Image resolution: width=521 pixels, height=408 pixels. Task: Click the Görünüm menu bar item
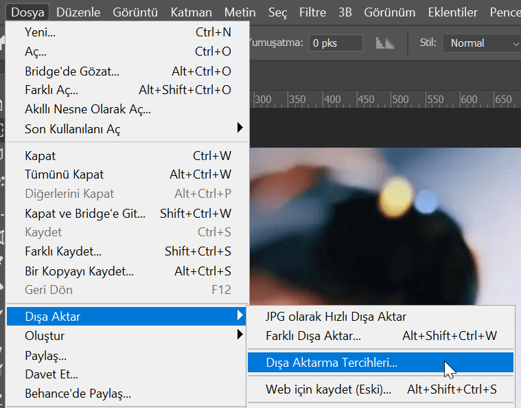[x=389, y=12]
